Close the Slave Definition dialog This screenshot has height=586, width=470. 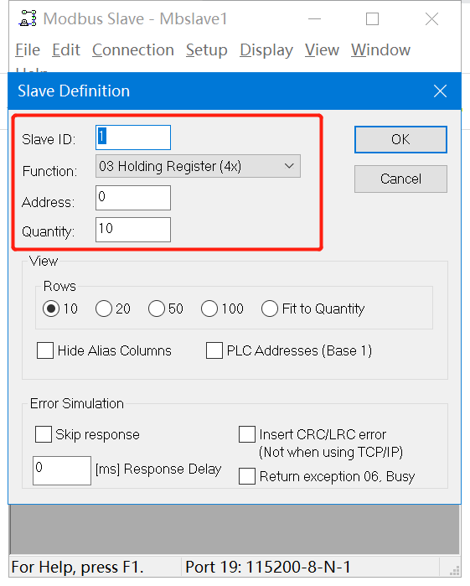click(440, 91)
